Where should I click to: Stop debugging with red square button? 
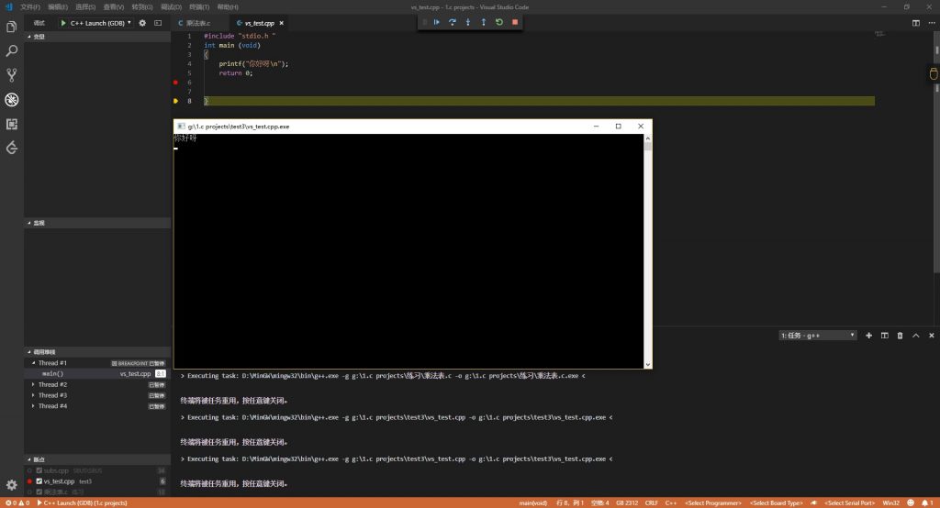515,22
